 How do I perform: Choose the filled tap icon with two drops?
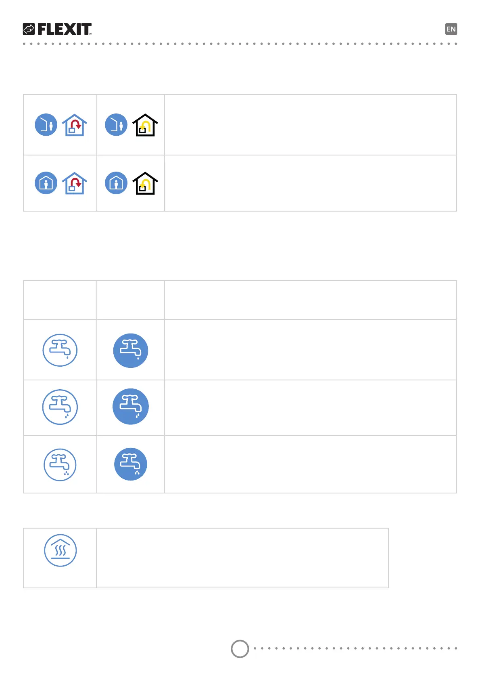(x=131, y=407)
